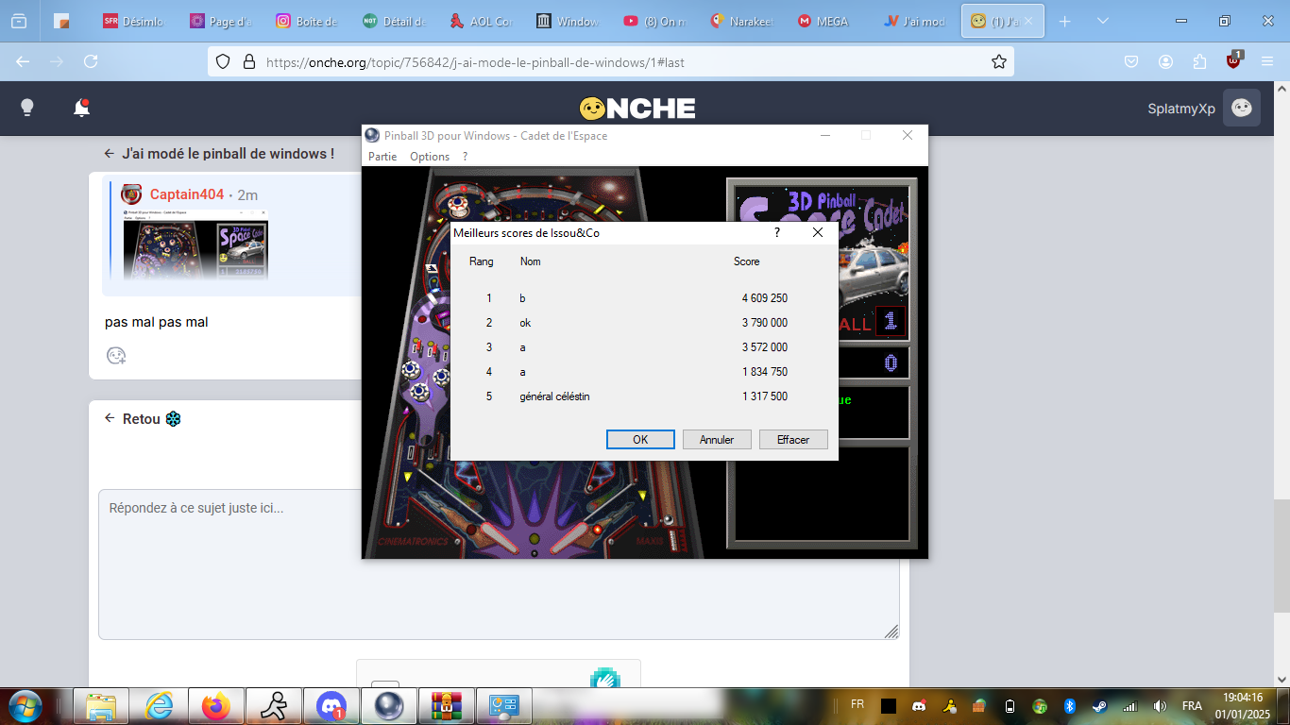The image size is (1290, 725).
Task: Click the Firefox address bar URL
Action: pyautogui.click(x=475, y=62)
